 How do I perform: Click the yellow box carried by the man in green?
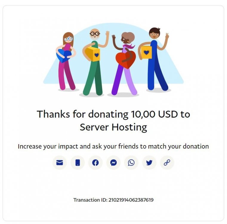click(x=93, y=54)
